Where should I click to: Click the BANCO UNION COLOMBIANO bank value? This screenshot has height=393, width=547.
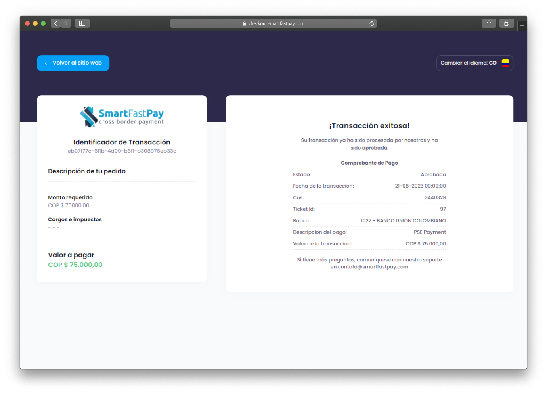[x=403, y=221]
